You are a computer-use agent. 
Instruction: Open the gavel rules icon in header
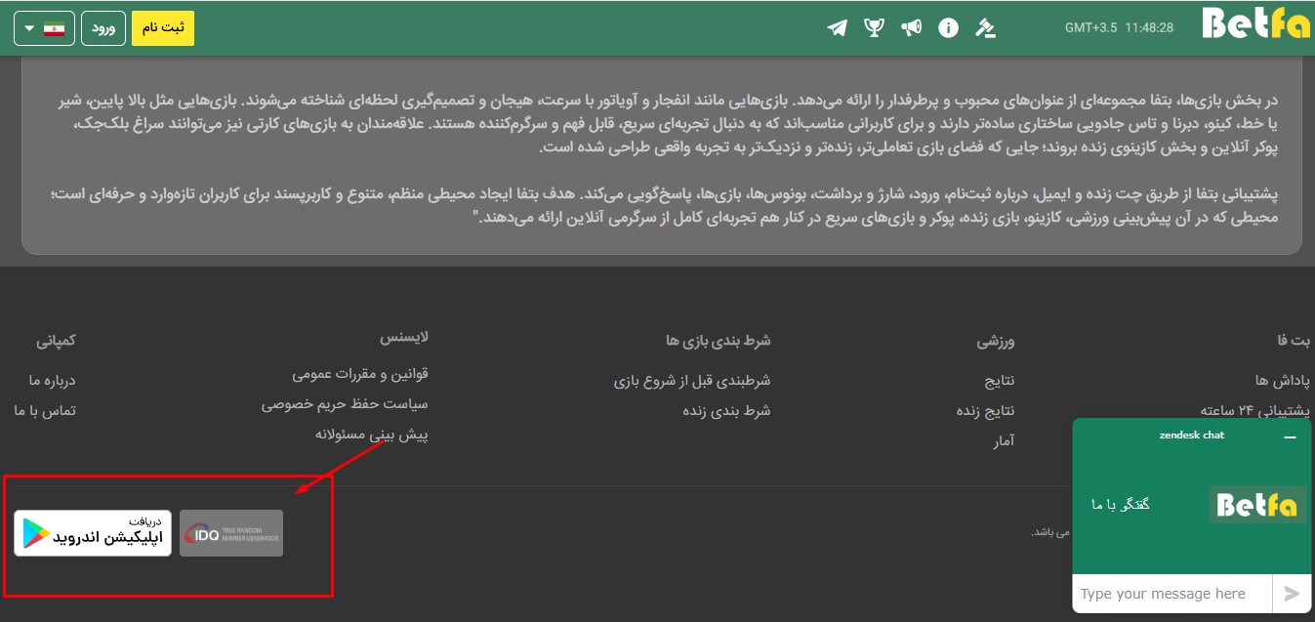[985, 27]
